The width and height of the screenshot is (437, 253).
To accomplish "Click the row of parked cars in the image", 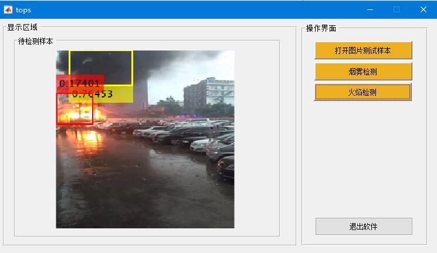I will (x=178, y=134).
